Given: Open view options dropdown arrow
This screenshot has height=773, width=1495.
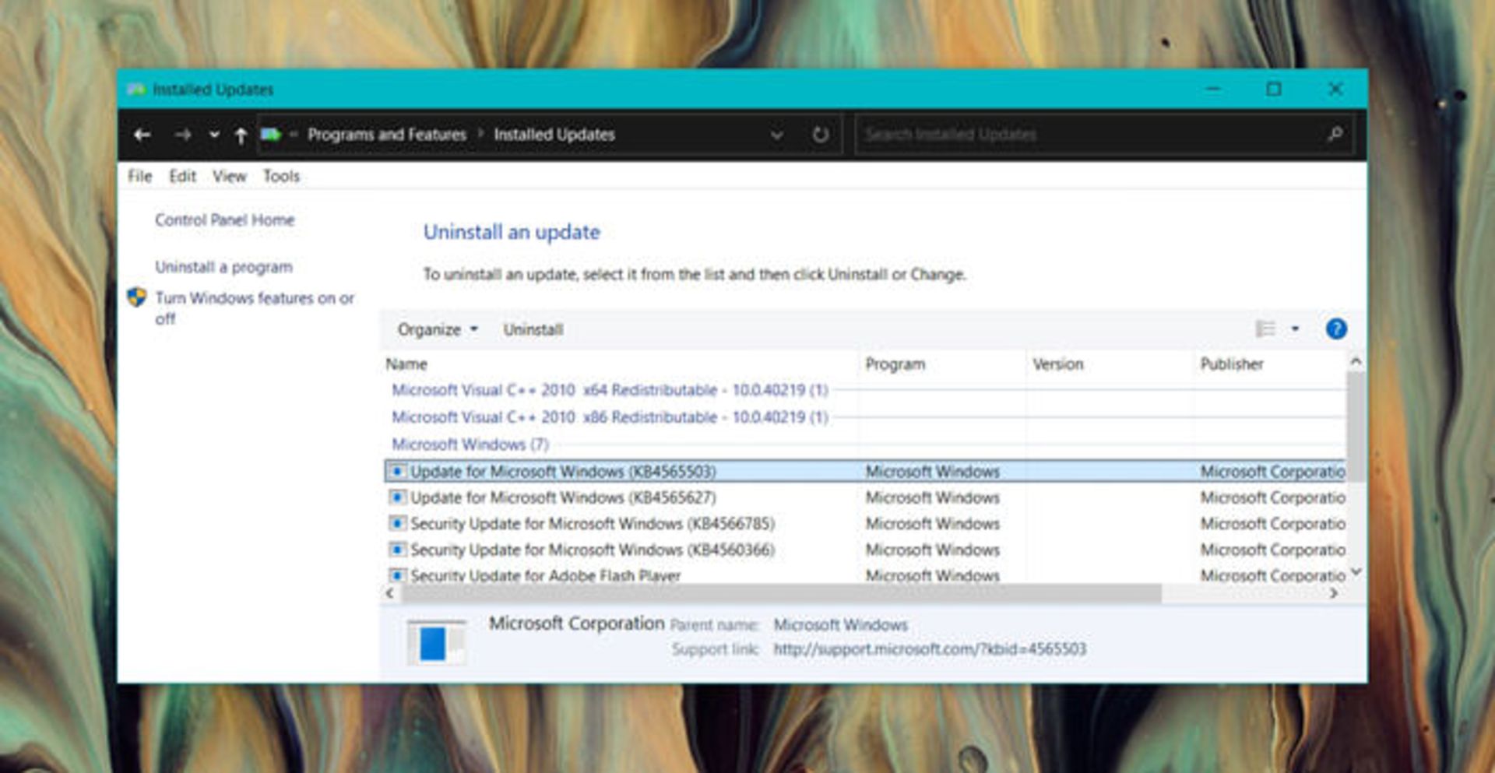Looking at the screenshot, I should pos(1295,329).
